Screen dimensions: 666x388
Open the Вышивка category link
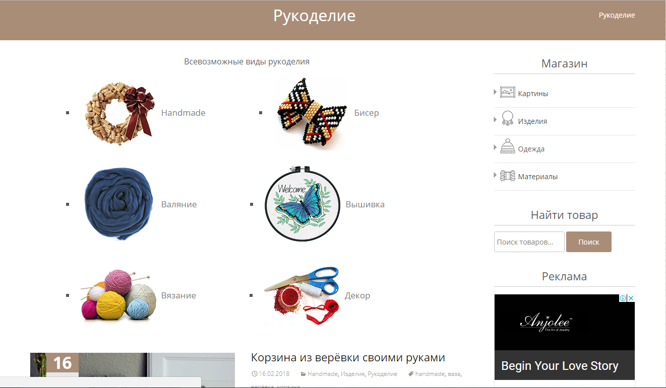365,204
